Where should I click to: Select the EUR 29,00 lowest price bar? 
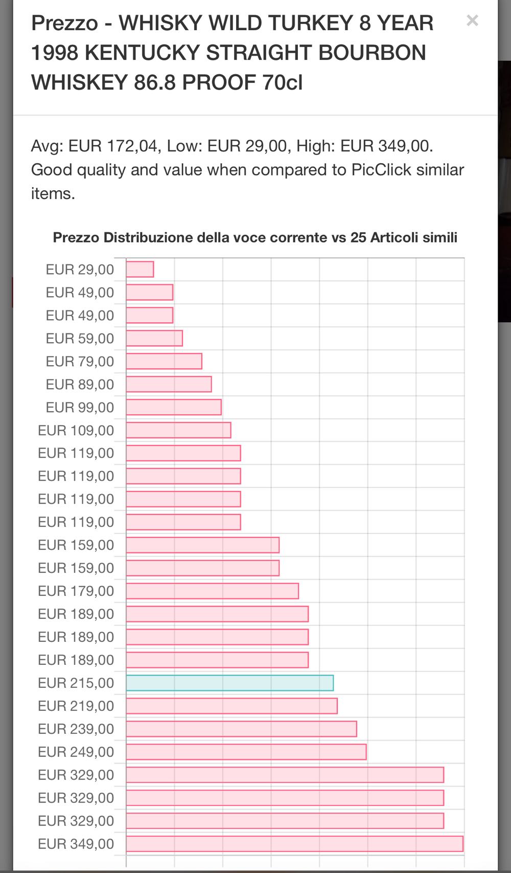tap(140, 270)
